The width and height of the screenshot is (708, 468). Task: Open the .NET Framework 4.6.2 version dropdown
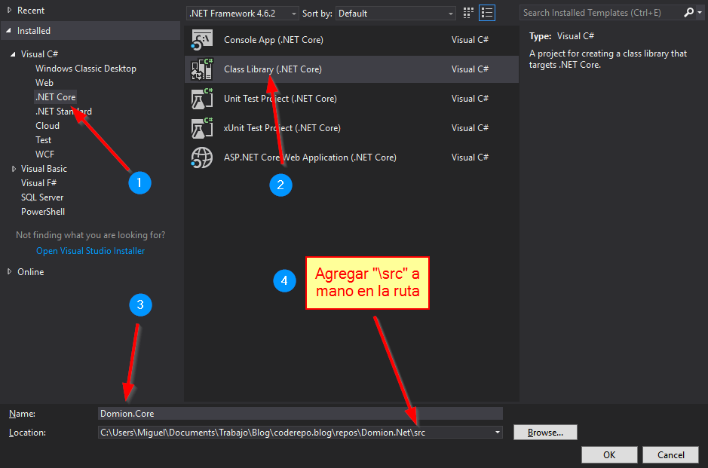pyautogui.click(x=243, y=14)
